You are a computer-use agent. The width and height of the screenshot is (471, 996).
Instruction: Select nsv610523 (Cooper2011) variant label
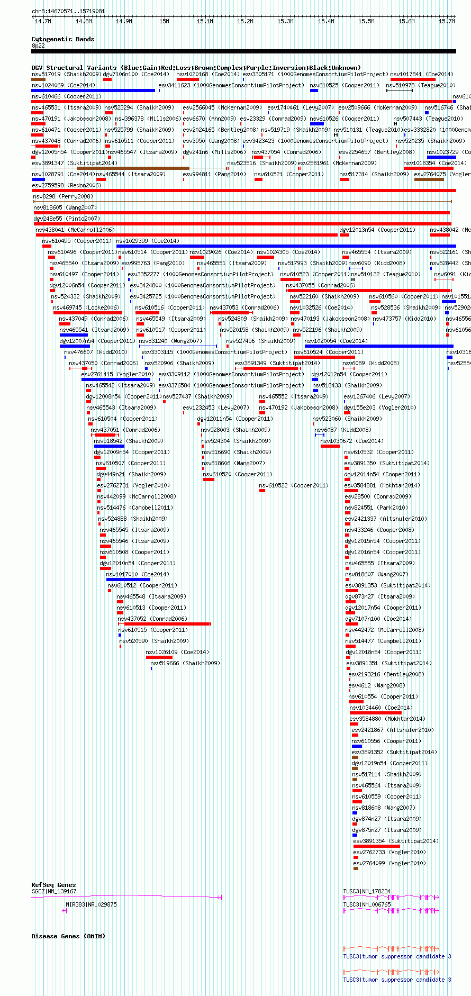point(315,274)
